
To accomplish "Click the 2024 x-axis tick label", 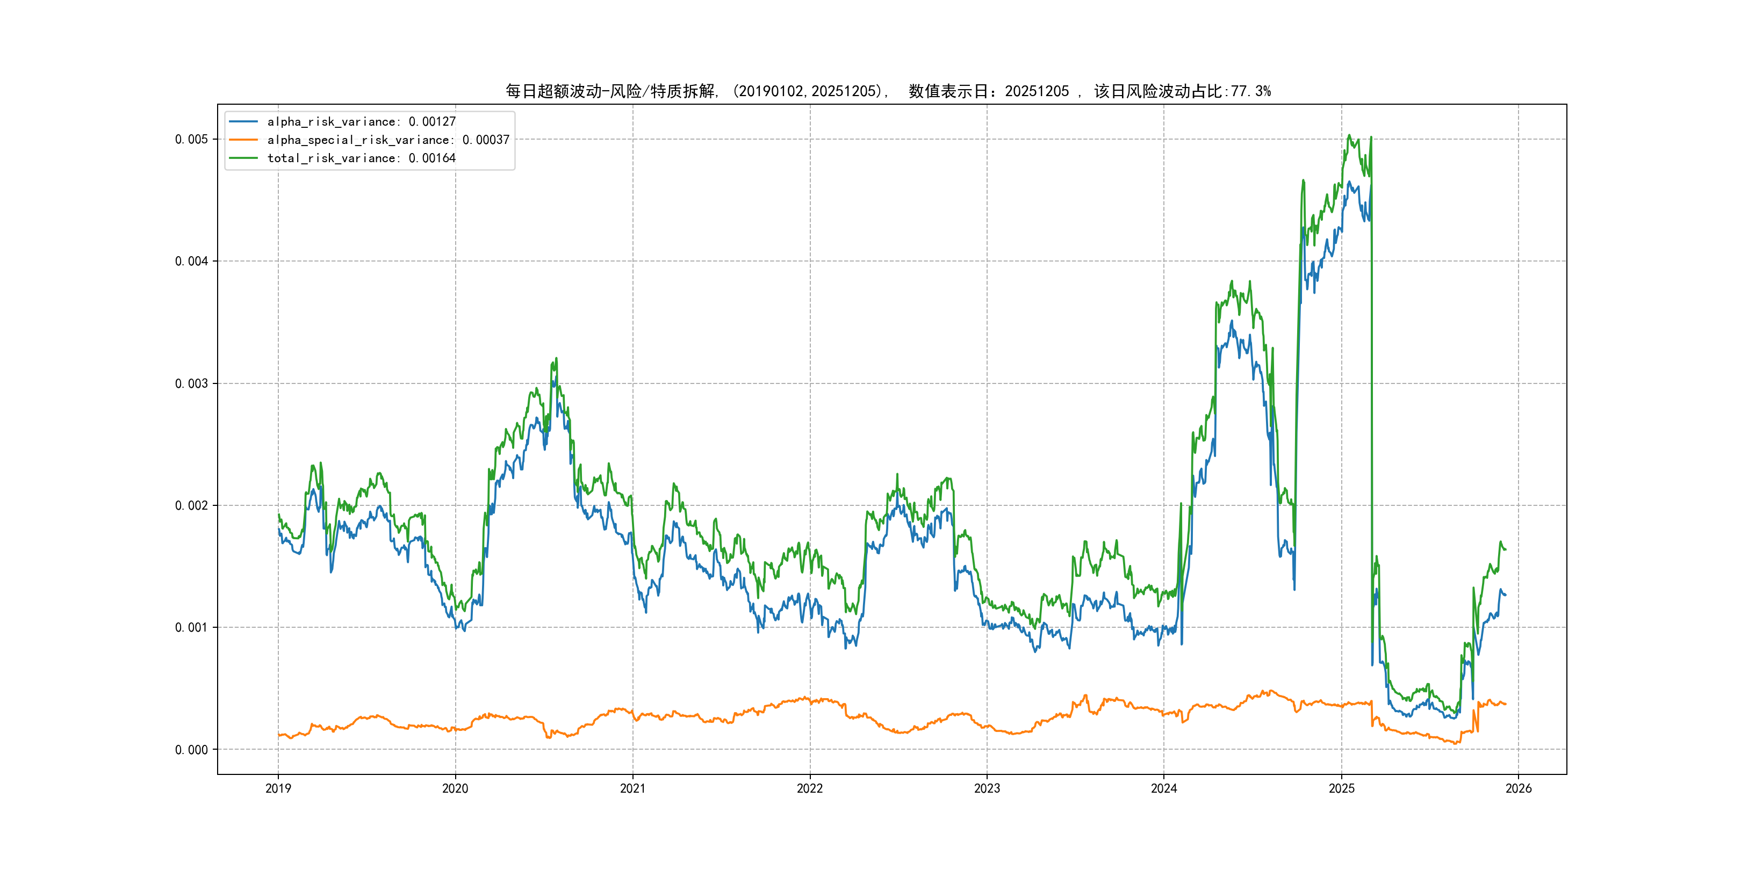I will [x=1164, y=788].
